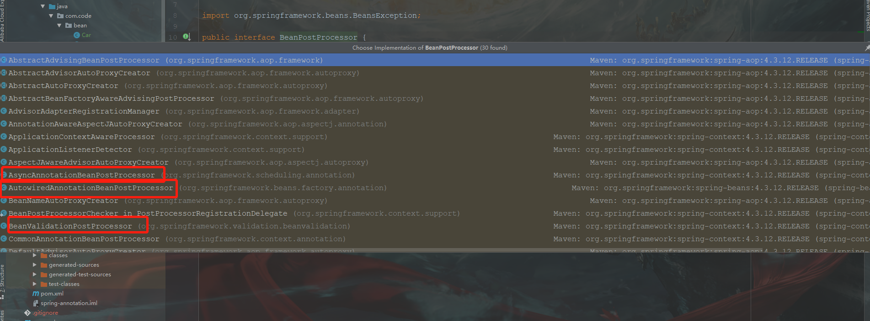Select ApplicationListenerDetector implementation
Image resolution: width=870 pixels, height=321 pixels.
pos(435,150)
